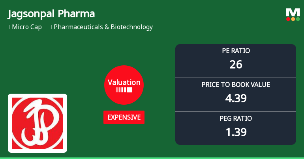Click the yellow dot under M logo
The width and height of the screenshot is (304, 159).
pos(293,19)
